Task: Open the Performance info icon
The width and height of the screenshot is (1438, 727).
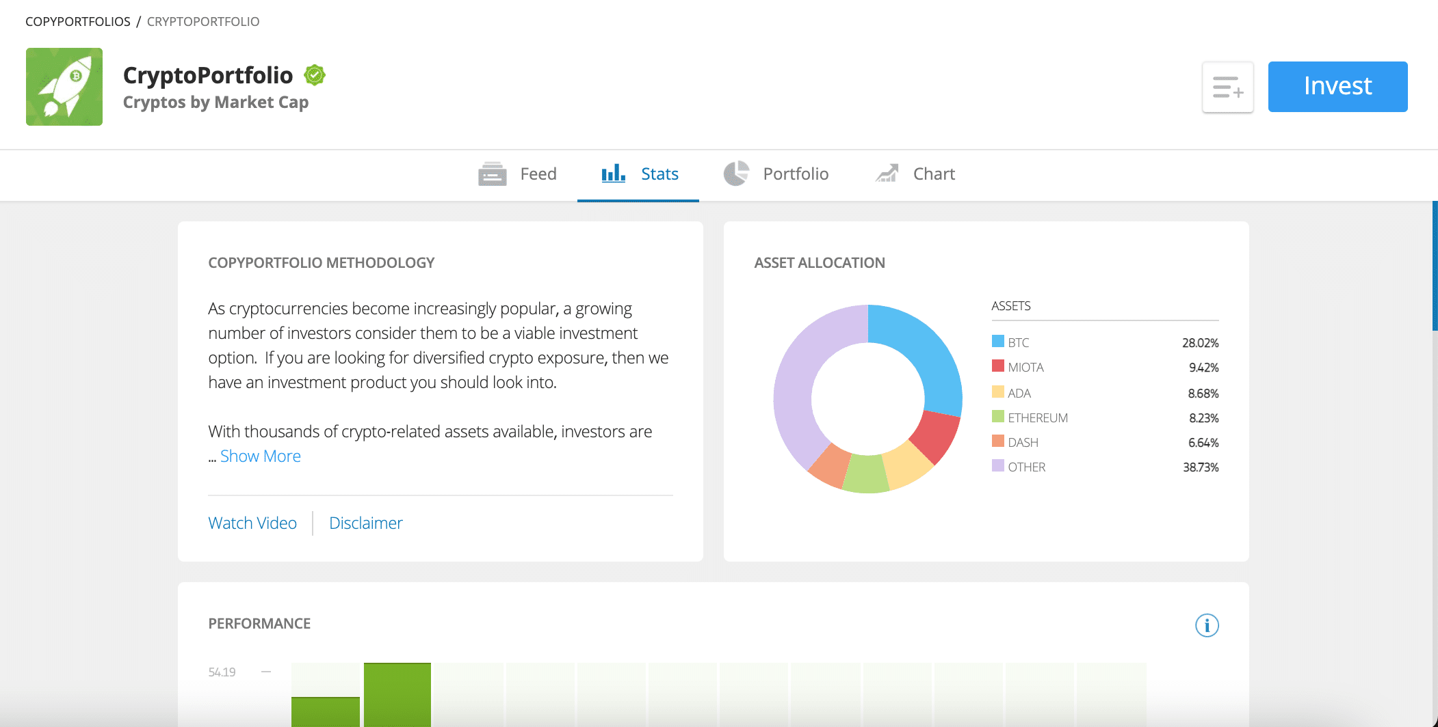Action: coord(1207,625)
